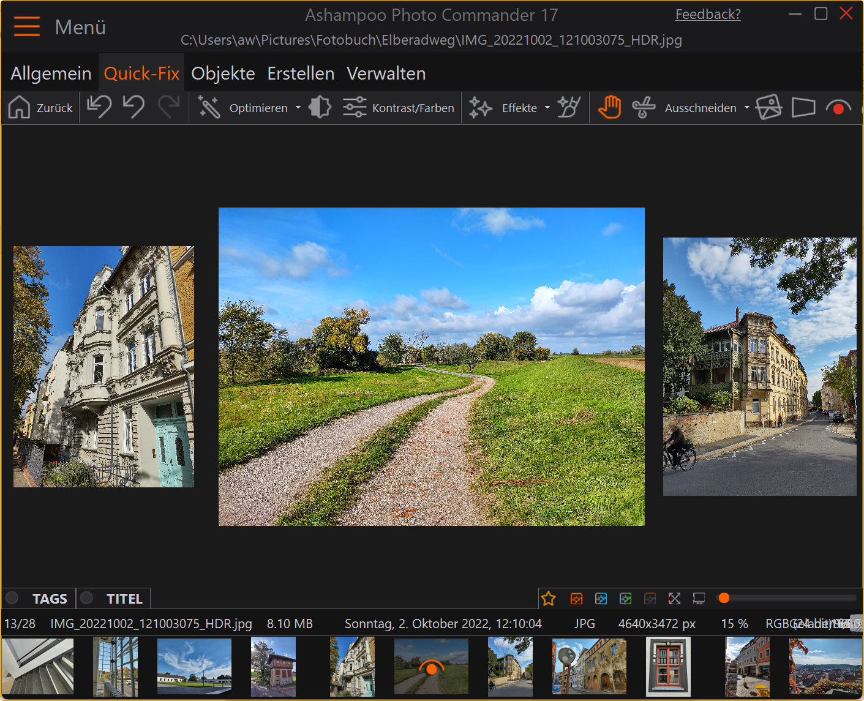
Task: Click the Feedback? link
Action: (707, 14)
